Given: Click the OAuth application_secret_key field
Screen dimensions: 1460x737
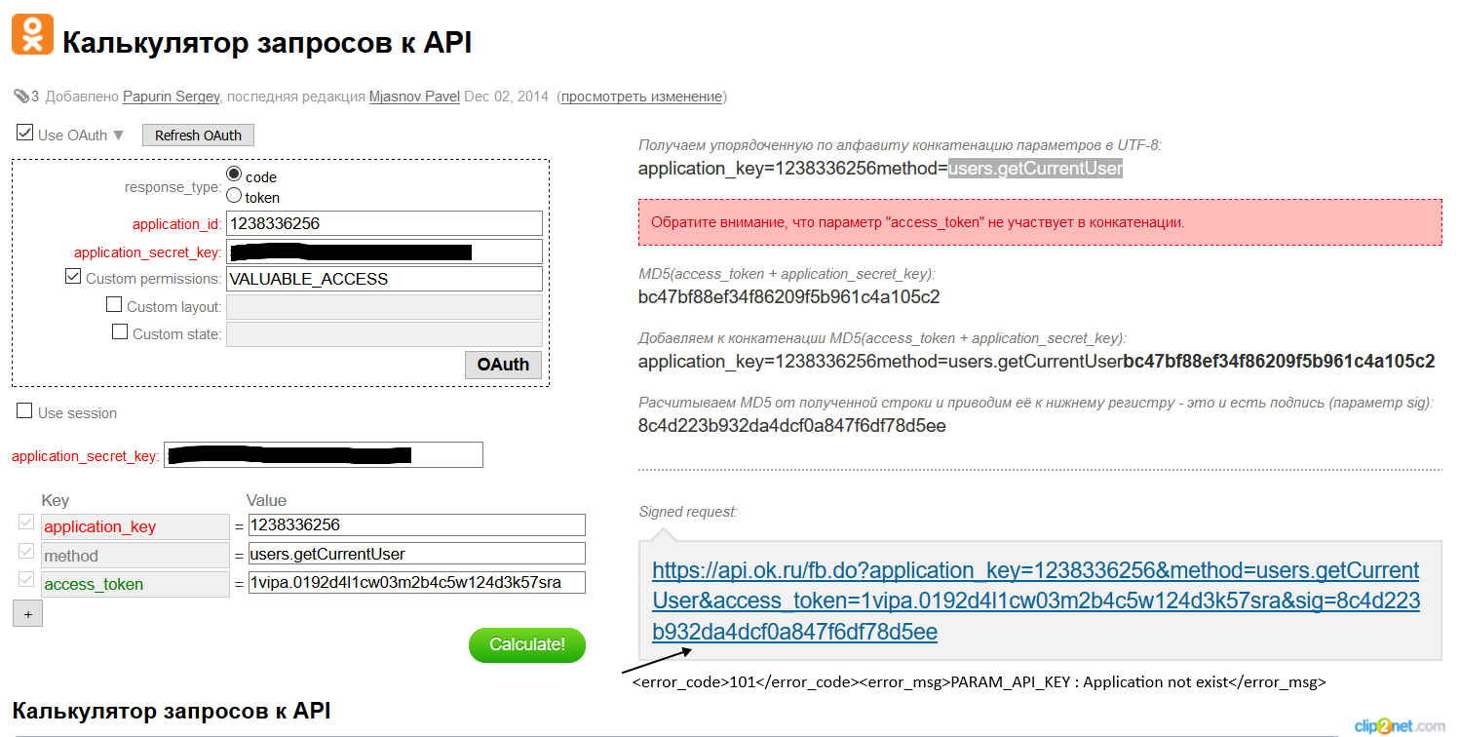Looking at the screenshot, I should pos(384,252).
